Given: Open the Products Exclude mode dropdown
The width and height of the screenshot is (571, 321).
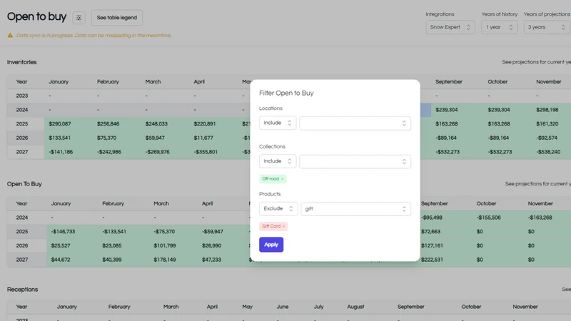Looking at the screenshot, I should pyautogui.click(x=278, y=208).
